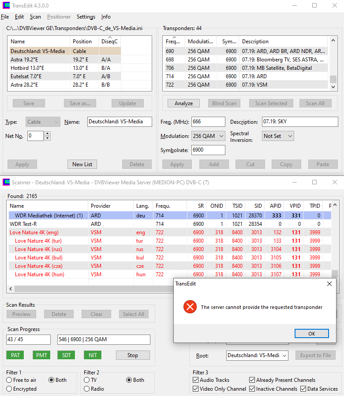Uncheck Already Present Channels
This screenshot has height=396, width=344.
(252, 380)
